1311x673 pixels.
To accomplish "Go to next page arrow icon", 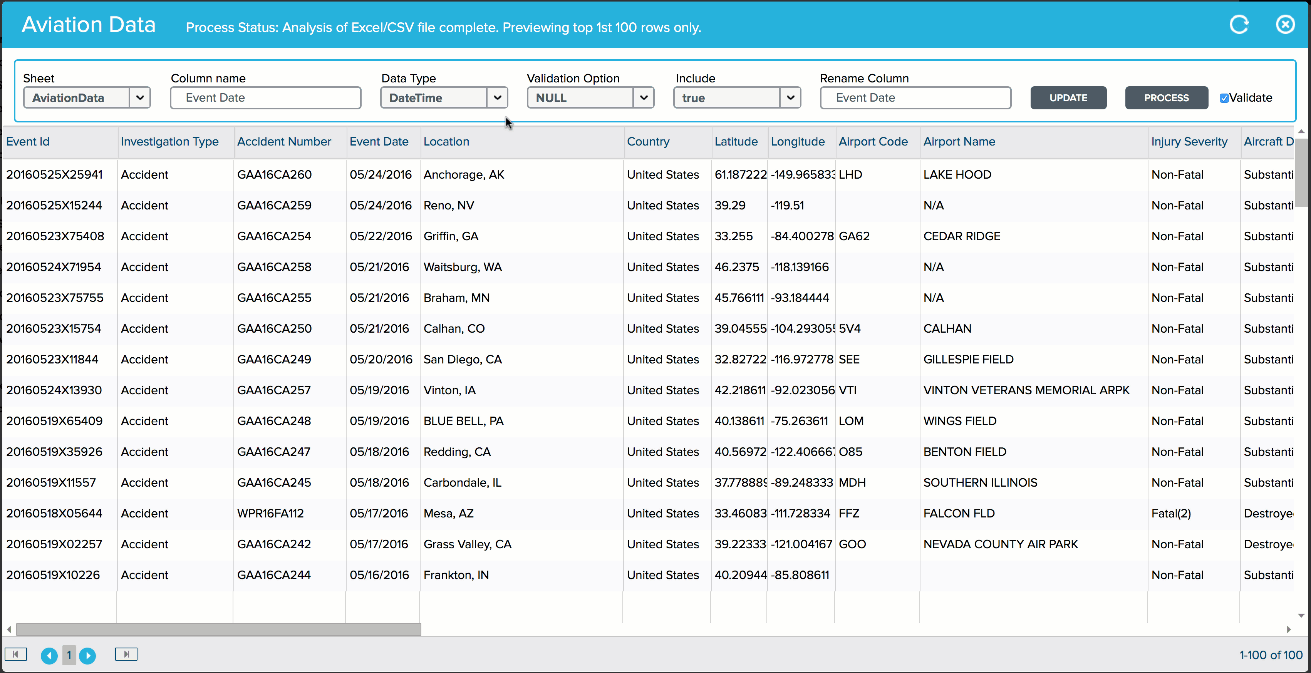I will pos(87,655).
